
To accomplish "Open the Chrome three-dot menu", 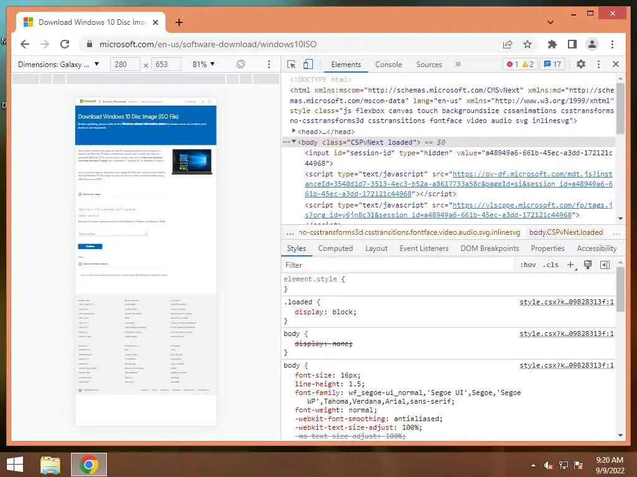I will tap(612, 44).
